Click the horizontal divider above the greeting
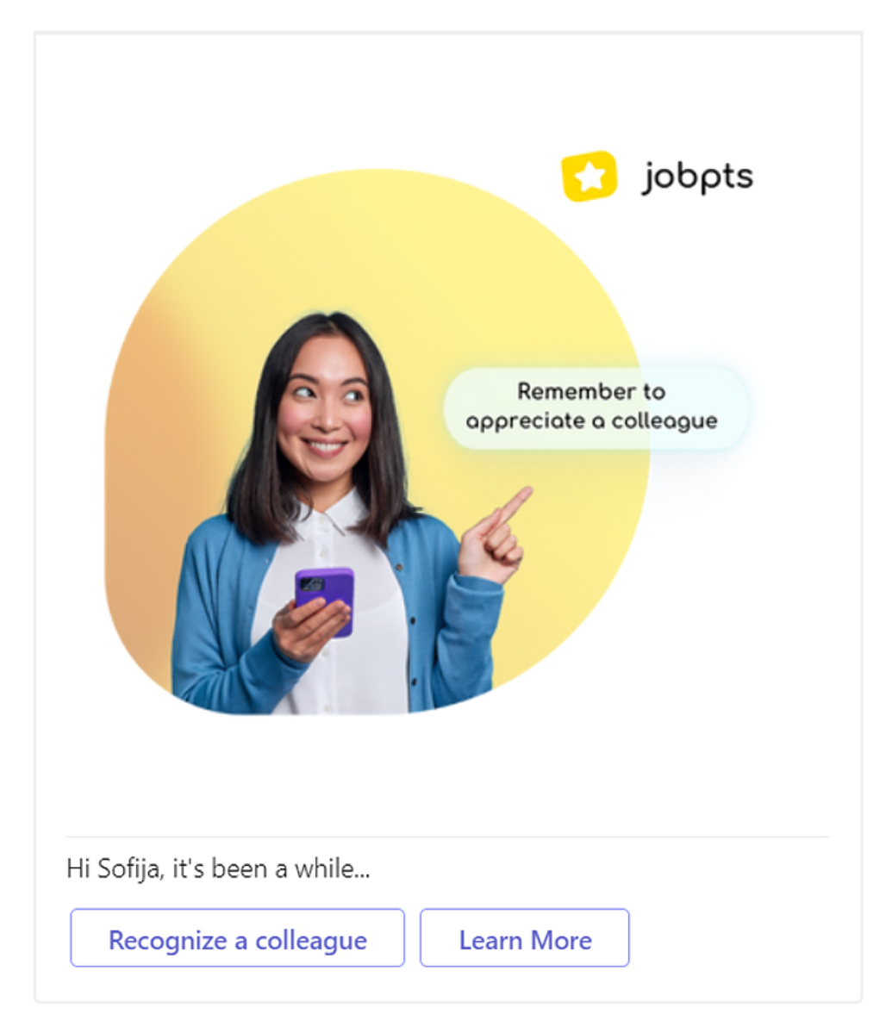 [x=447, y=837]
